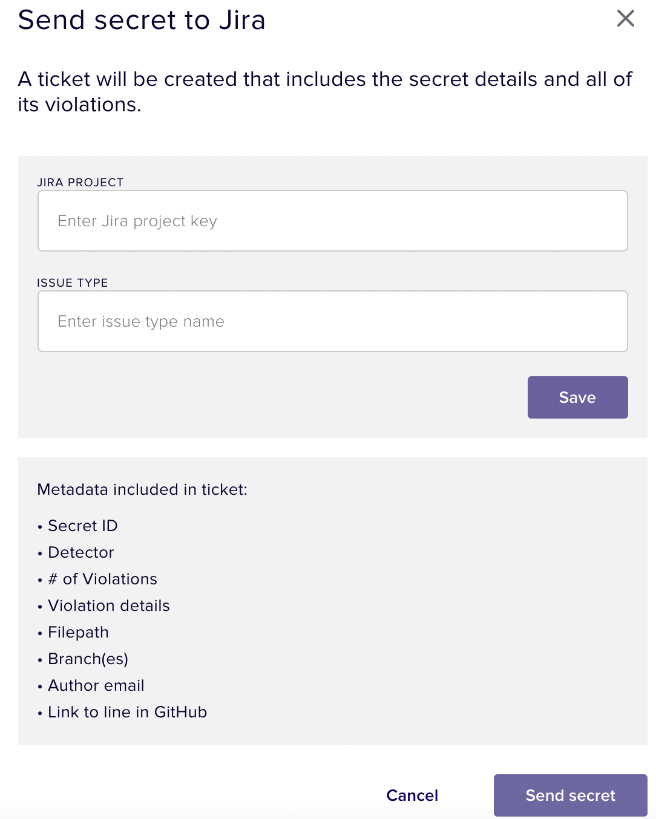Click the Branch(es) list item
Viewport: 656px width, 819px height.
coord(88,659)
